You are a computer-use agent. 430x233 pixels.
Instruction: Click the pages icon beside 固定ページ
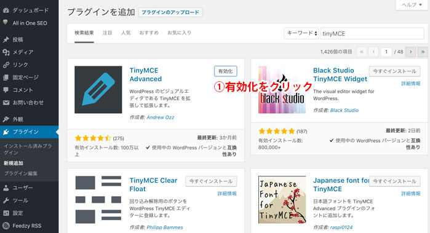(x=6, y=77)
